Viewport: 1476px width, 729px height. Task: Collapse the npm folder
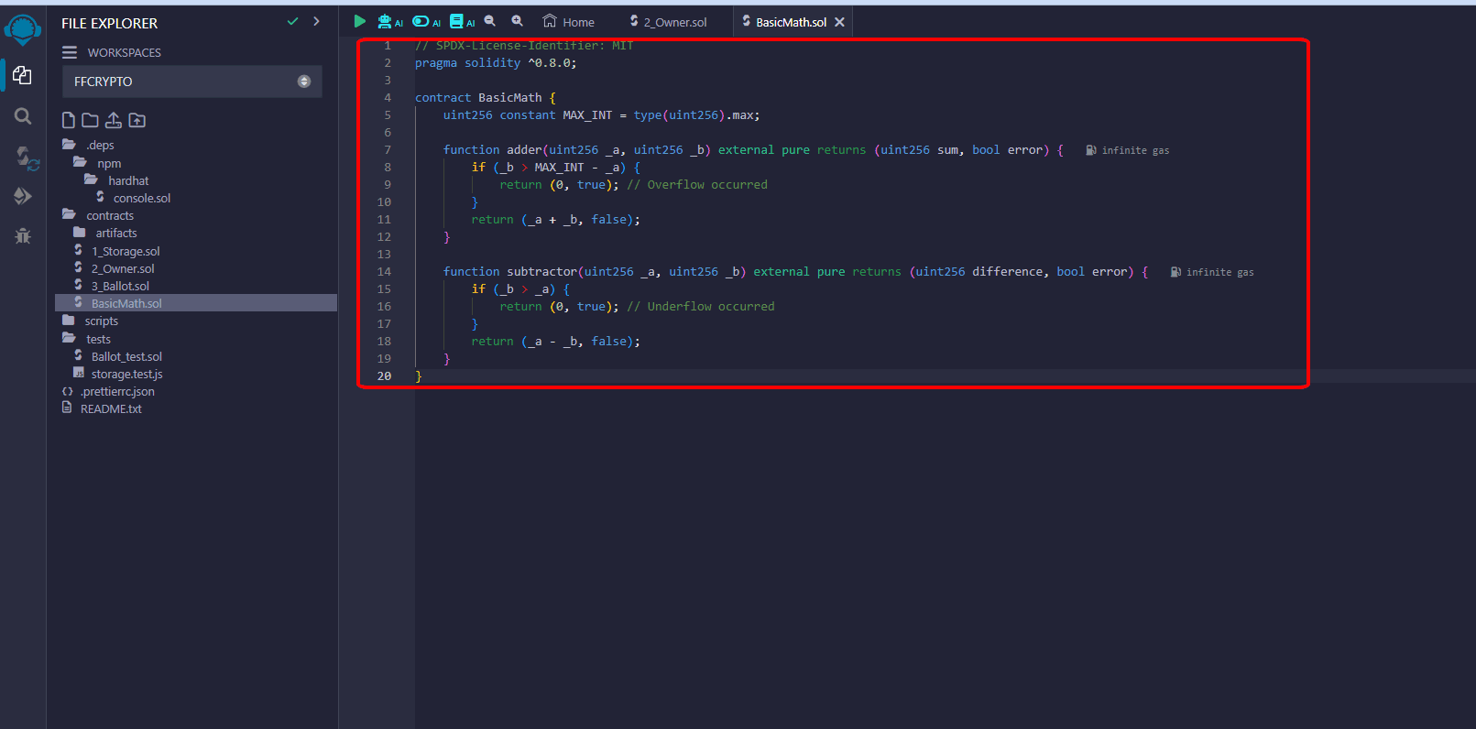coord(97,163)
